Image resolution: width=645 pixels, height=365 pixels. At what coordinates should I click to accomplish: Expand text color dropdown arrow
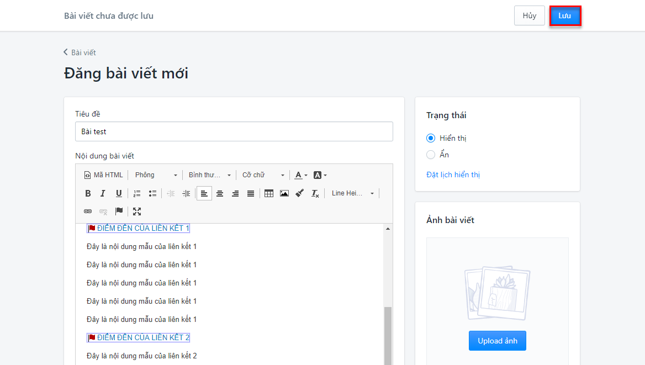[x=306, y=175]
